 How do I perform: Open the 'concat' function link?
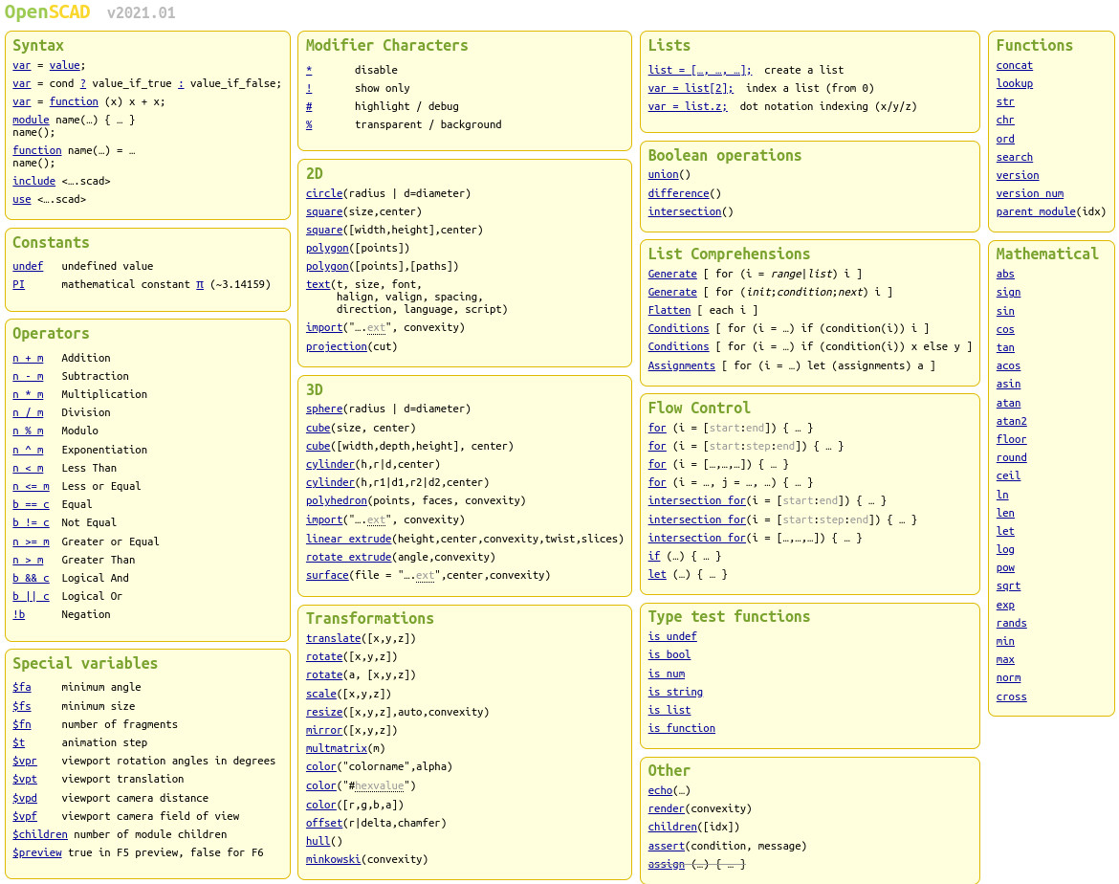(1014, 66)
